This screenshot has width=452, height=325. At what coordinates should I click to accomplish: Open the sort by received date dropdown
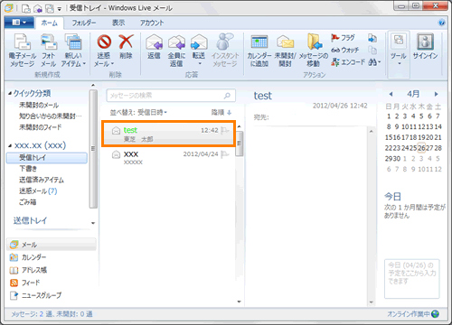(138, 113)
